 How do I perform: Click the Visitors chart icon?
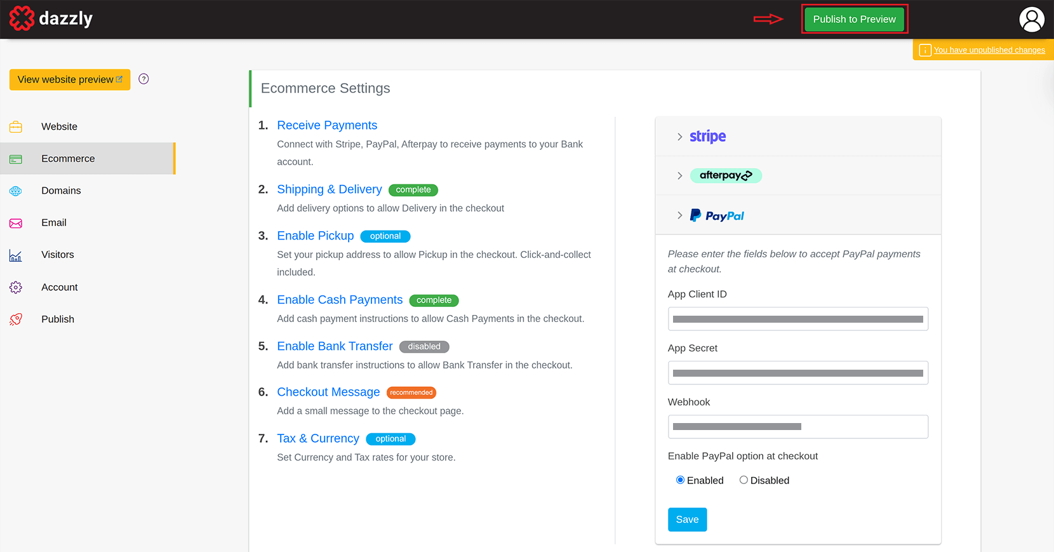(16, 255)
